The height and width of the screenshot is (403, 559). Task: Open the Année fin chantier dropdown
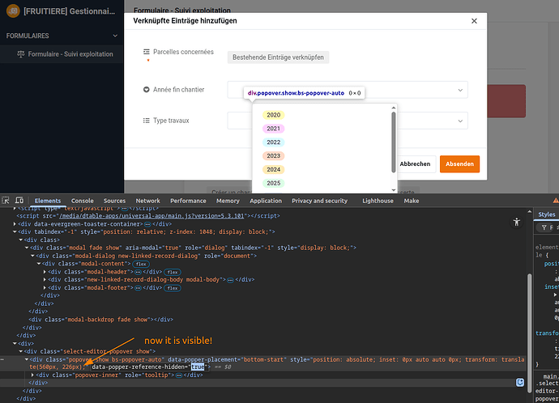[x=461, y=91]
